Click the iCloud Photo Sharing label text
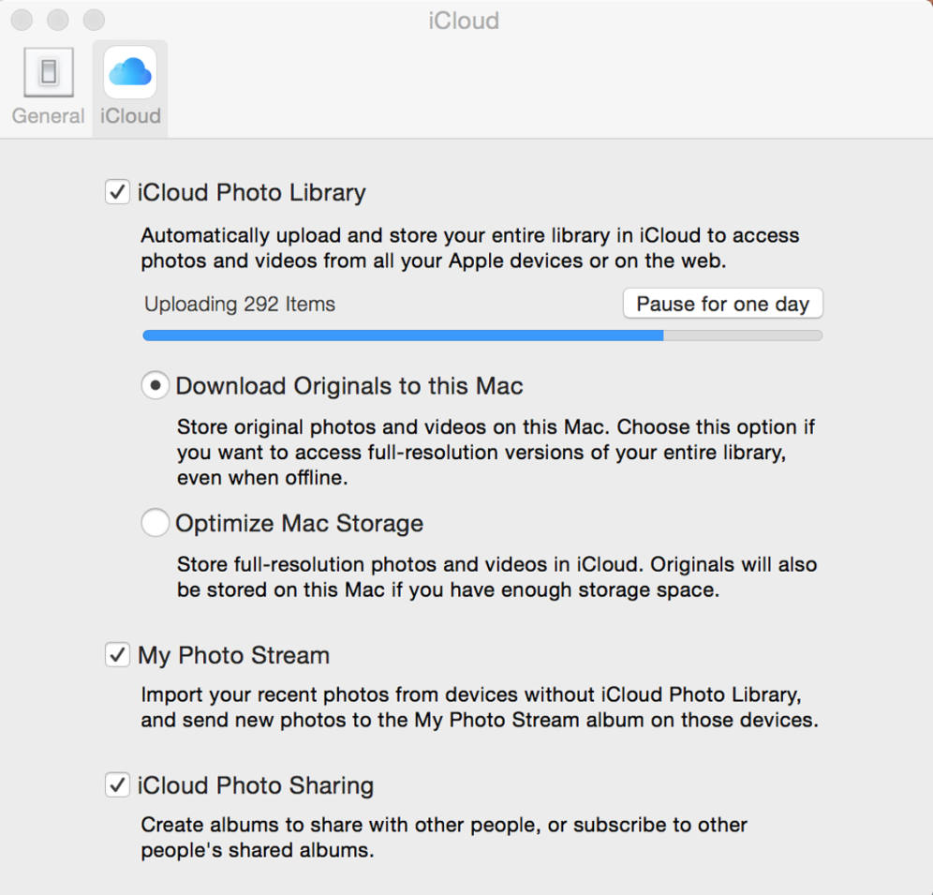Viewport: 933px width, 895px height. pos(256,785)
